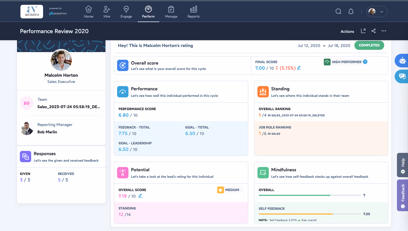Click the Actions button
The width and height of the screenshot is (408, 231).
(x=347, y=31)
